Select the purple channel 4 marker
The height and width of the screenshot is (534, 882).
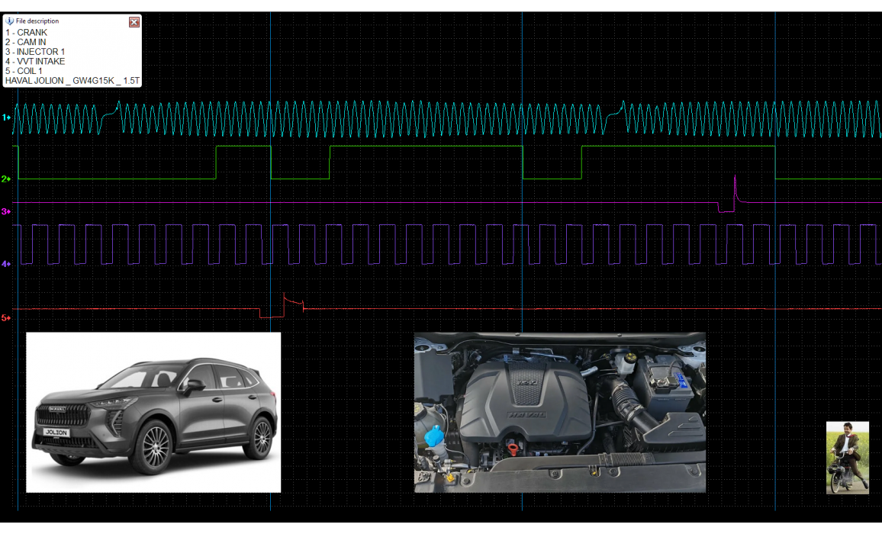point(5,264)
